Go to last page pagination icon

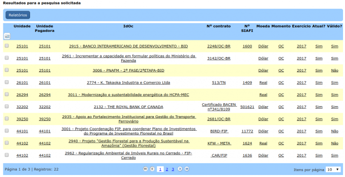click(187, 169)
